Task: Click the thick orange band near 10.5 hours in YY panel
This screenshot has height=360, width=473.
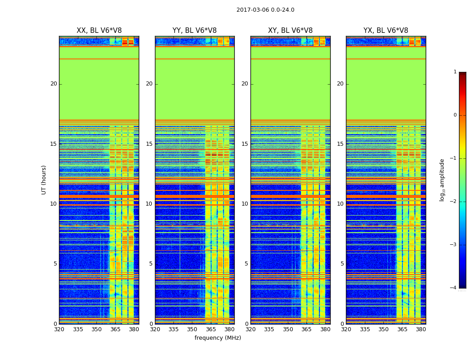Action: coord(195,196)
